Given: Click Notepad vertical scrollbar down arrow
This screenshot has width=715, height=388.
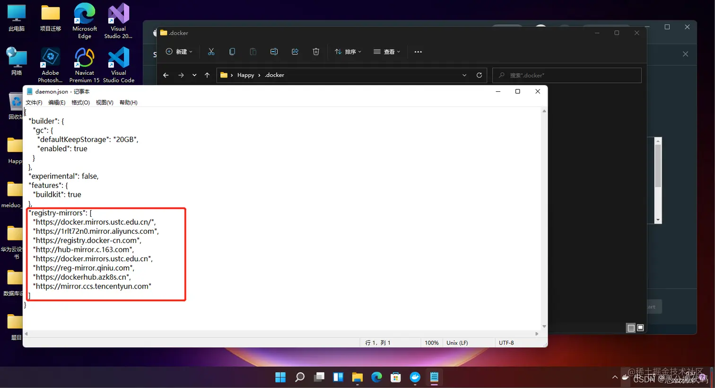Looking at the screenshot, I should pyautogui.click(x=544, y=326).
